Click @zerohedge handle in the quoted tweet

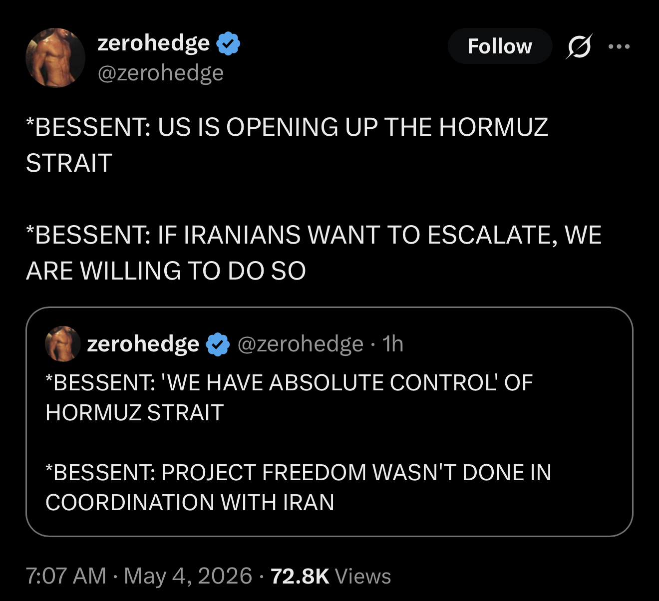[x=300, y=344]
